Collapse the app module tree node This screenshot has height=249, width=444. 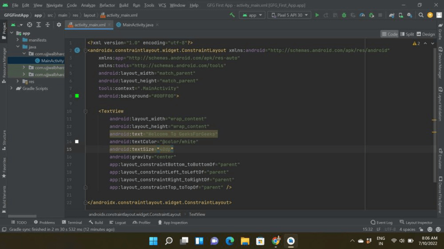coord(12,33)
